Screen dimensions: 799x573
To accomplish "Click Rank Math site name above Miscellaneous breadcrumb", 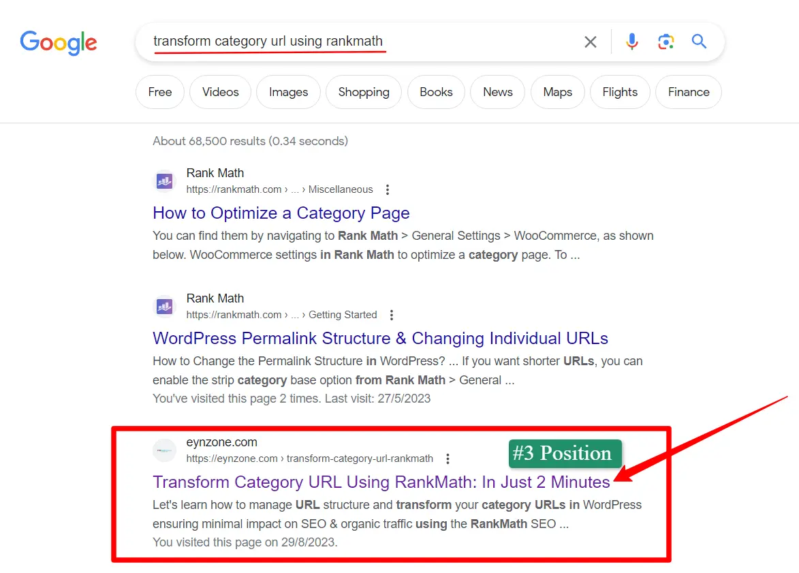I will pos(215,173).
